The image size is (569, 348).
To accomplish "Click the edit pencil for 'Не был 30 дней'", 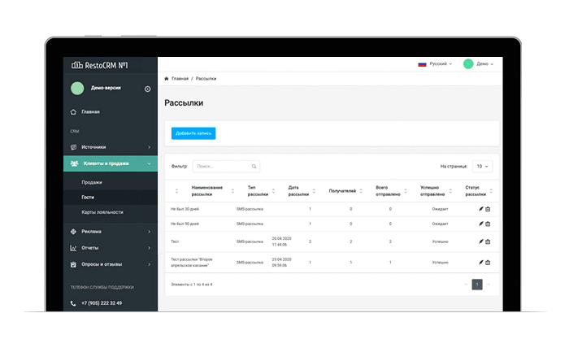I will coord(480,209).
